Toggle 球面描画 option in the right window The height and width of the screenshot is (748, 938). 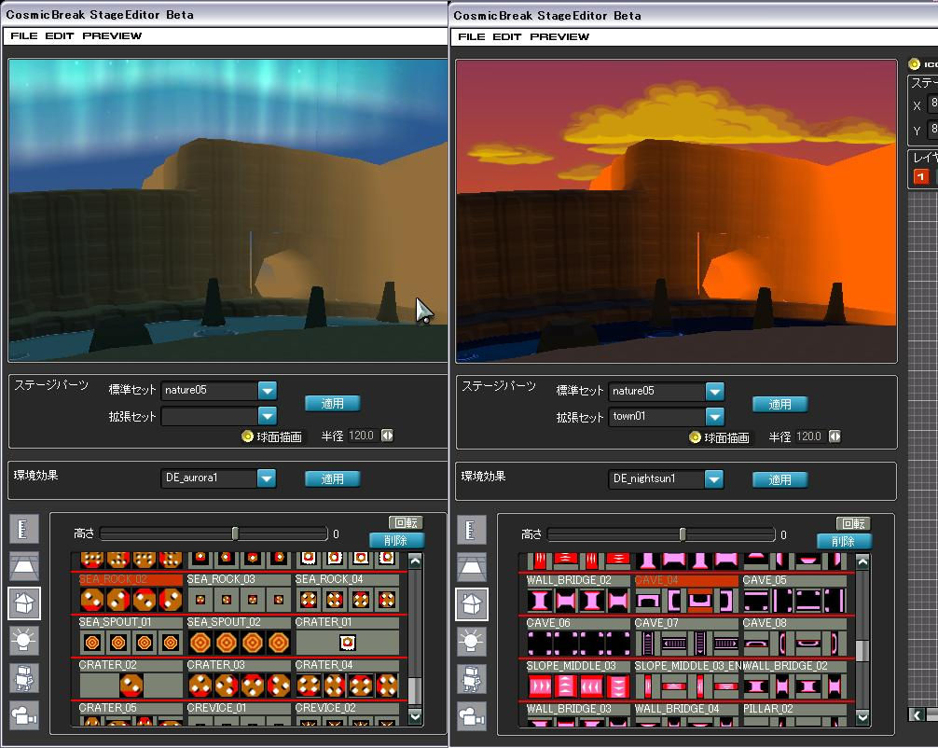point(696,437)
